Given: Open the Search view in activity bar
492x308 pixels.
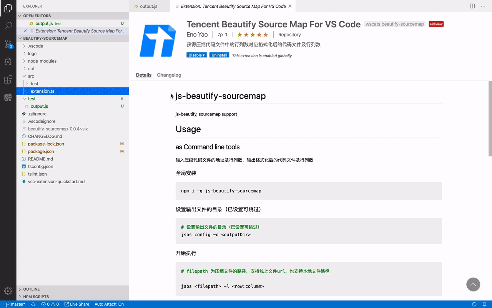Looking at the screenshot, I should click(x=8, y=26).
